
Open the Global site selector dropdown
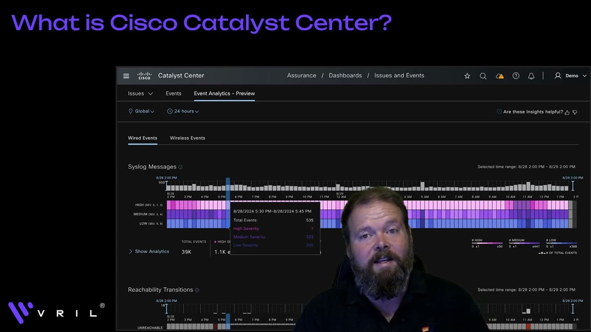point(145,111)
